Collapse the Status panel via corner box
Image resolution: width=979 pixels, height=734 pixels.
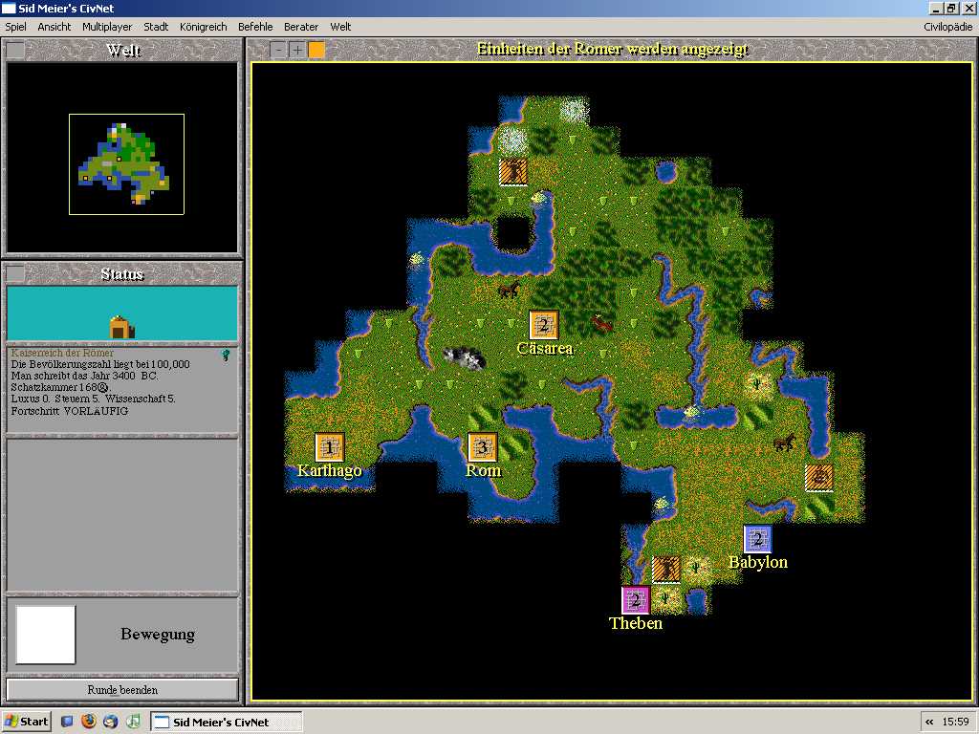[15, 274]
